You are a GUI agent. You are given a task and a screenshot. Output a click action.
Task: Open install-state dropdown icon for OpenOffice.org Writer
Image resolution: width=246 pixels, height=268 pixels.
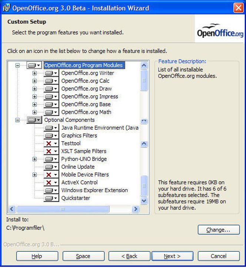[x=51, y=73]
